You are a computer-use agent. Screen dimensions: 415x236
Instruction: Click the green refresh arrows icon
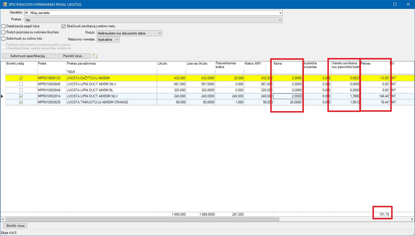[x=95, y=56]
